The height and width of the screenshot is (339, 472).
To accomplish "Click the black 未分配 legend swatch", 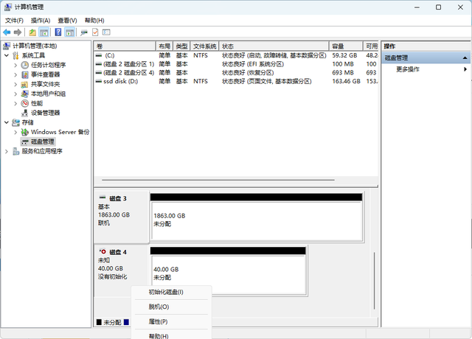I will click(99, 322).
